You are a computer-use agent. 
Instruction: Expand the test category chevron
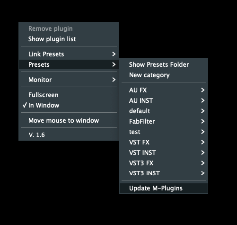pos(203,132)
